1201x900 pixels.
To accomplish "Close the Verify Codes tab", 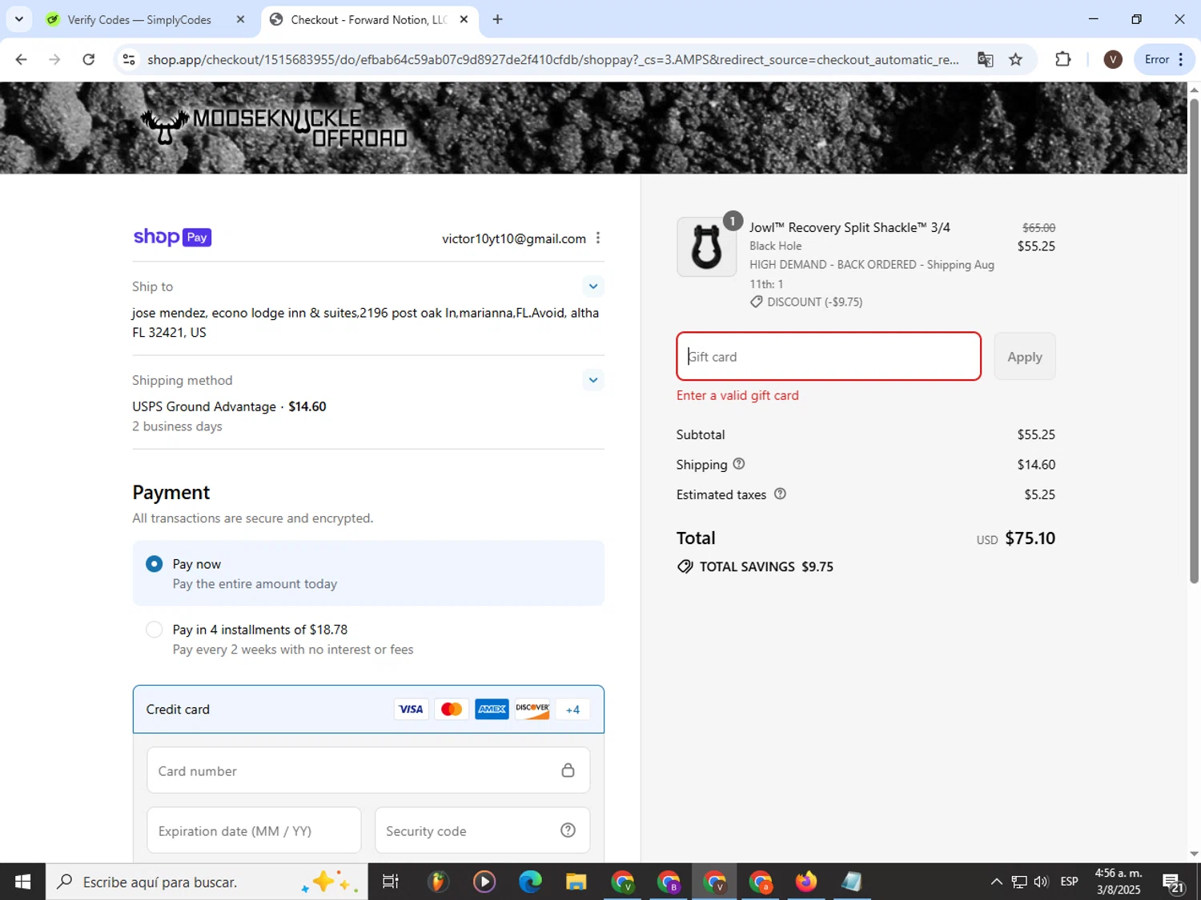I will tap(240, 19).
